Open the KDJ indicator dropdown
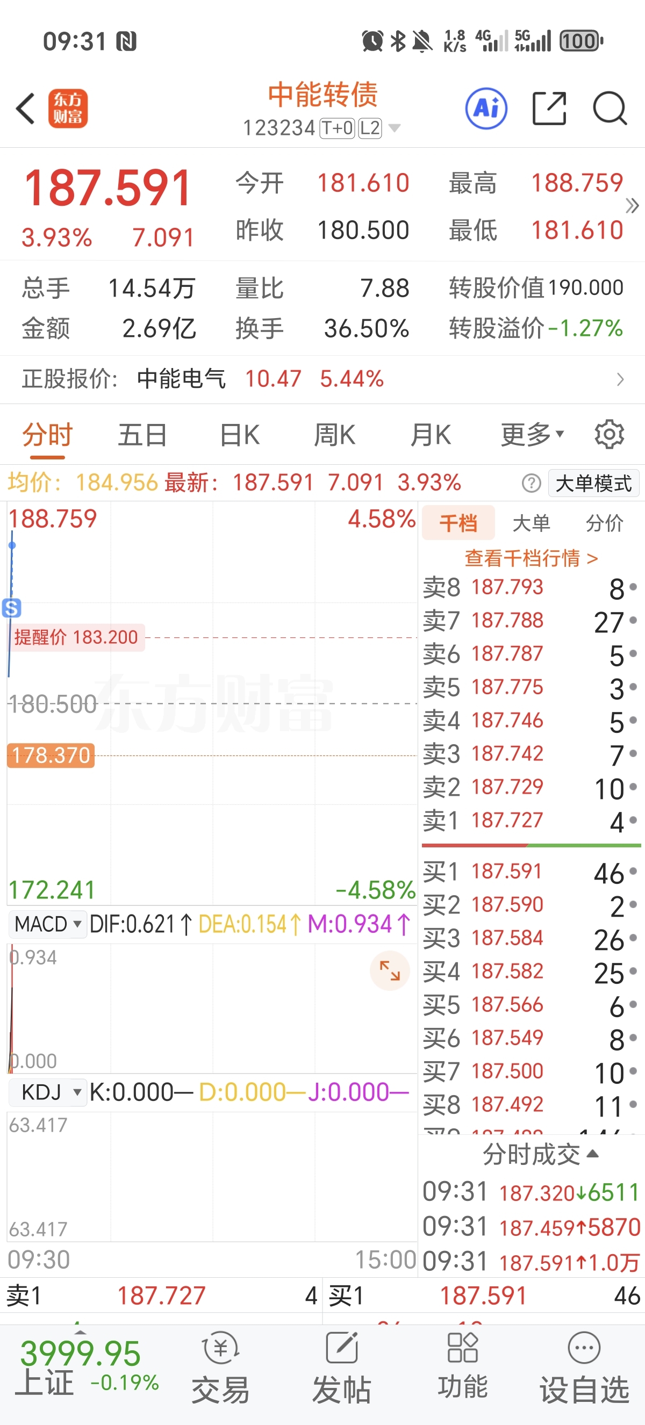Viewport: 645px width, 1425px height. pyautogui.click(x=48, y=1092)
